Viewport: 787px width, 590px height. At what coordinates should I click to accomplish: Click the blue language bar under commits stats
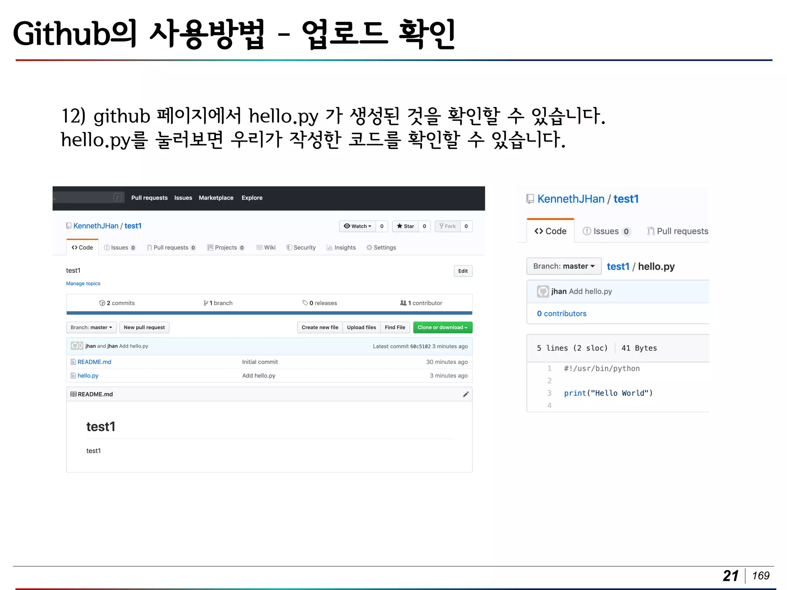[x=269, y=313]
